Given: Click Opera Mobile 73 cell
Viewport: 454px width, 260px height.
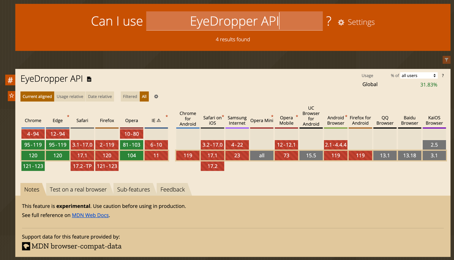Looking at the screenshot, I should pyautogui.click(x=286, y=155).
